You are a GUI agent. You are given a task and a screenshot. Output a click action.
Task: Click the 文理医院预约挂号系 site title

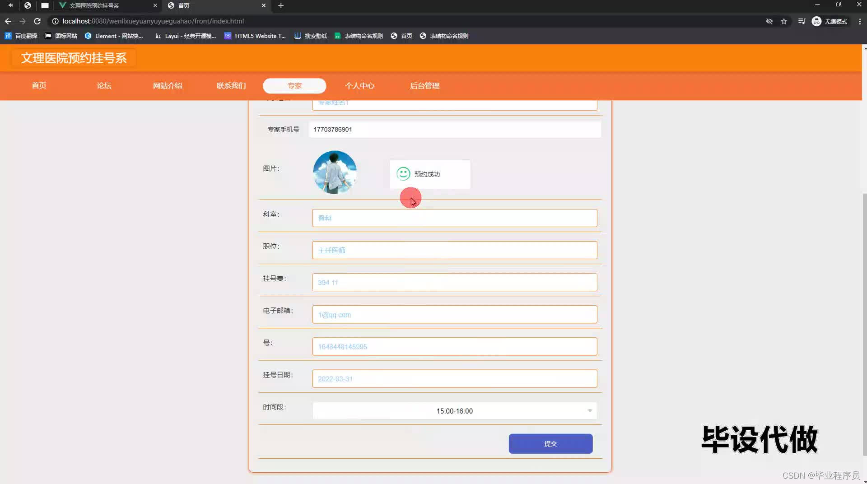74,58
